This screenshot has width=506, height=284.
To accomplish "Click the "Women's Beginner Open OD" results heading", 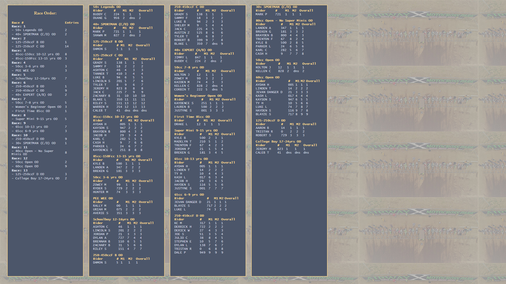I will (x=198, y=96).
